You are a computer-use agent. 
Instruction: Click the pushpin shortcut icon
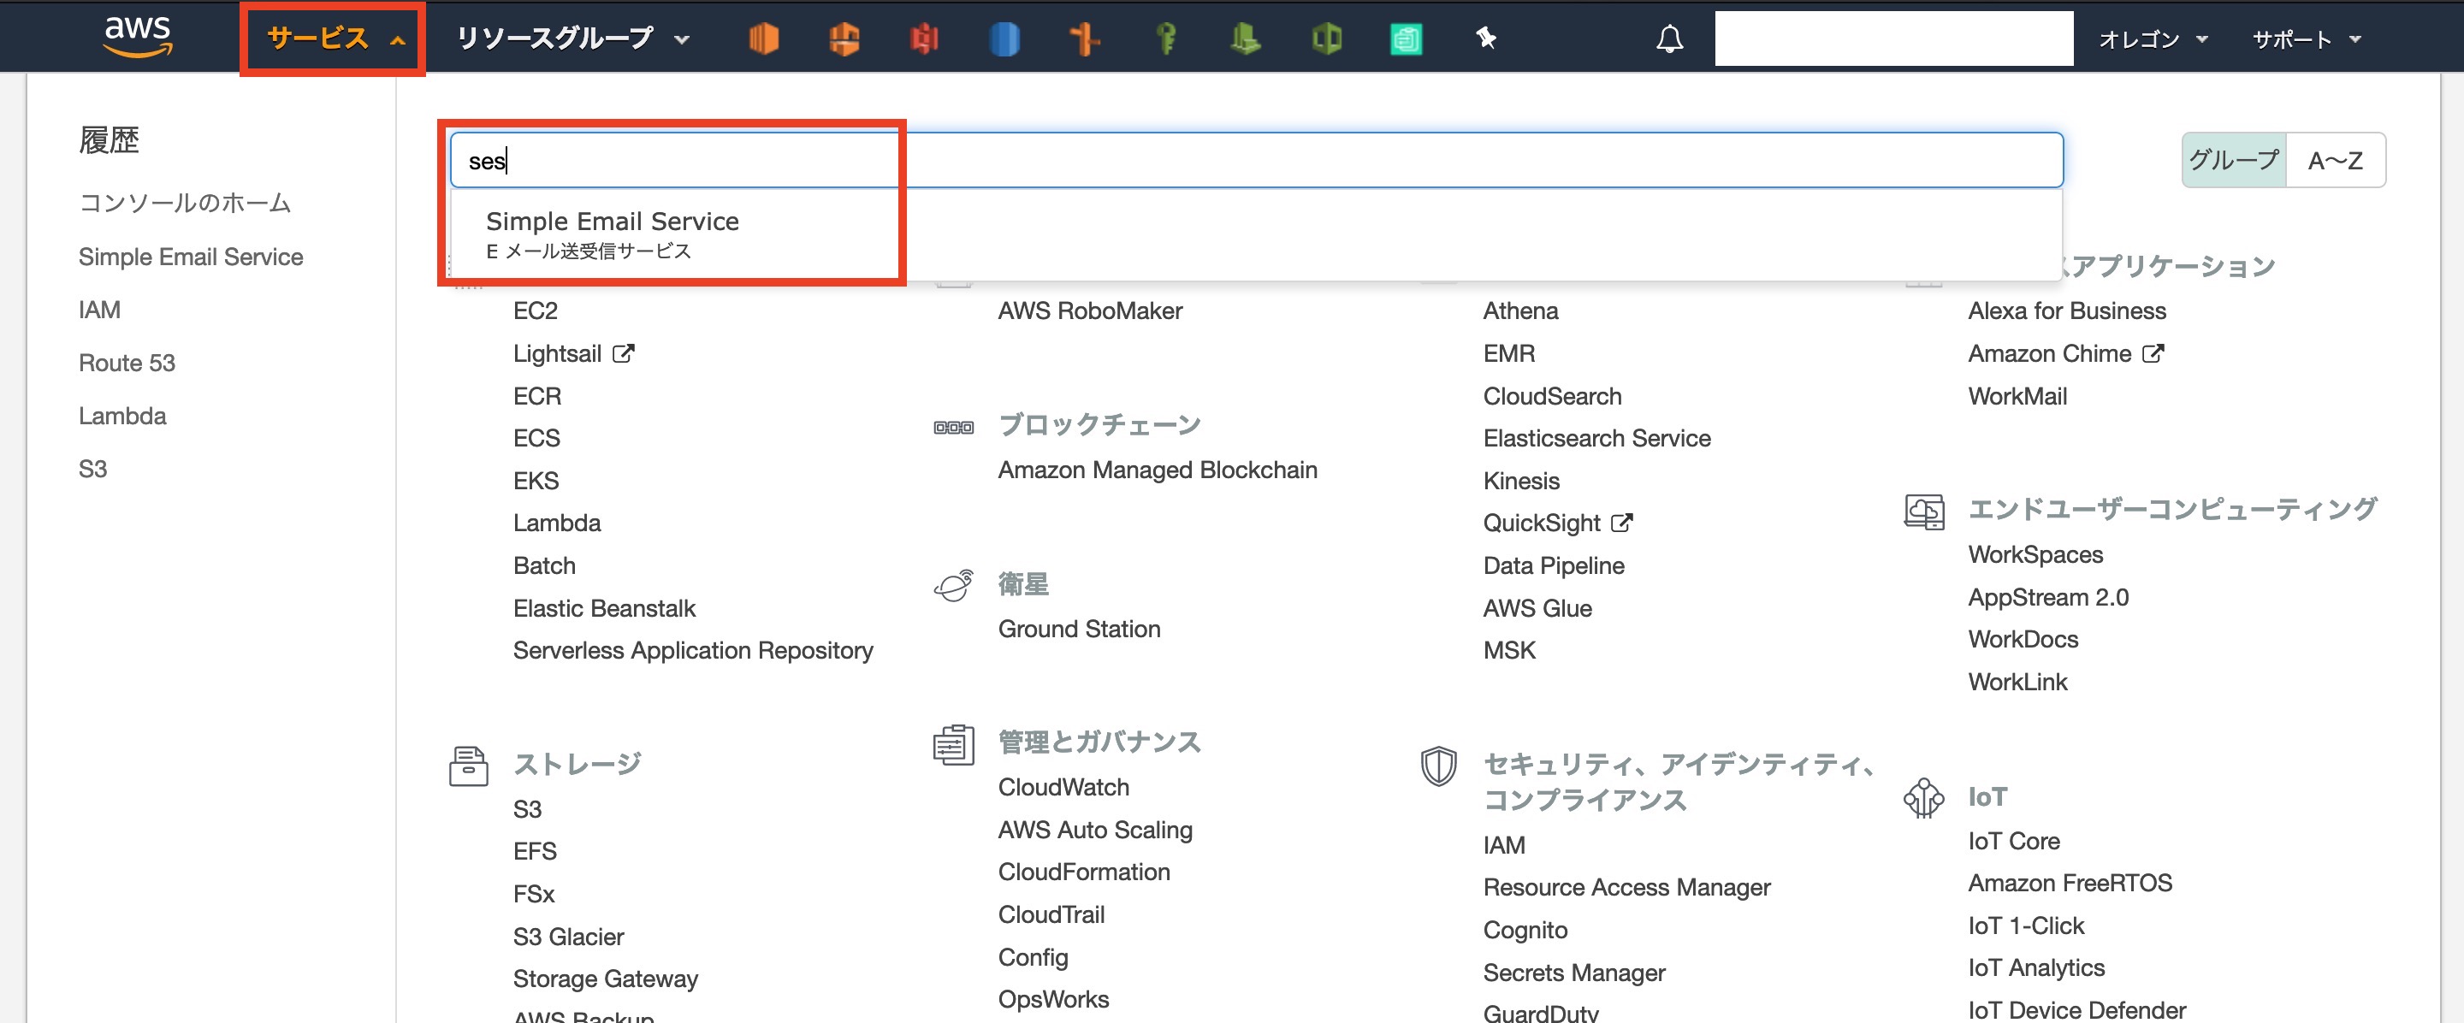(x=1485, y=38)
